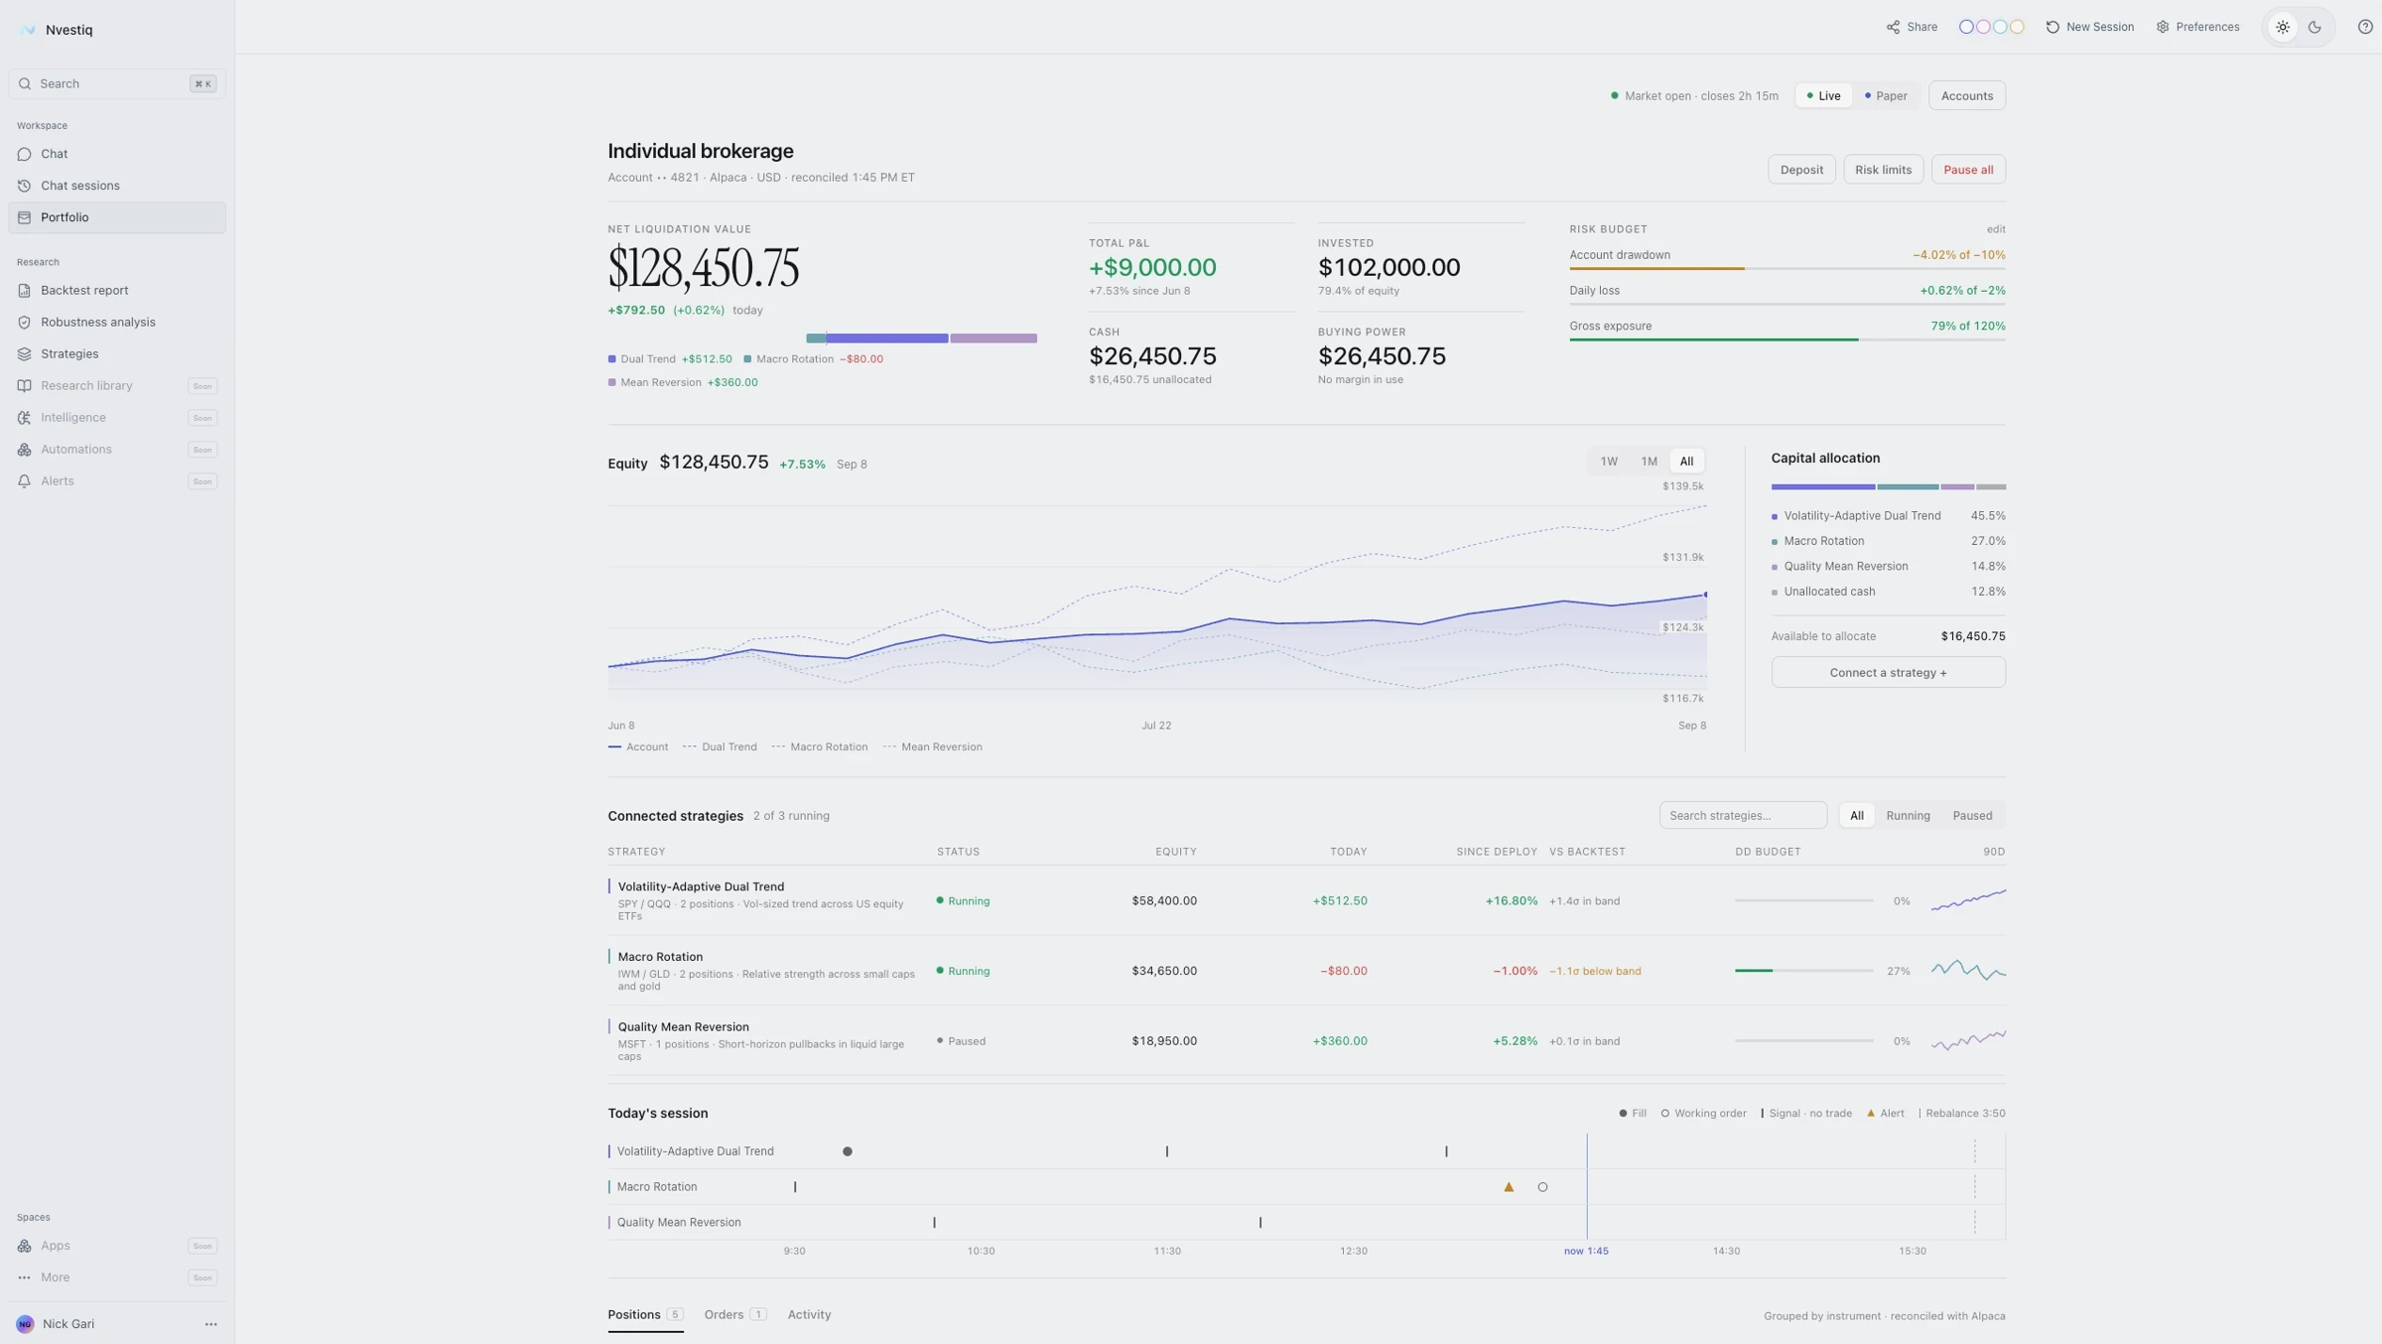Switch to dark theme moon icon
2382x1344 pixels.
pos(2315,28)
